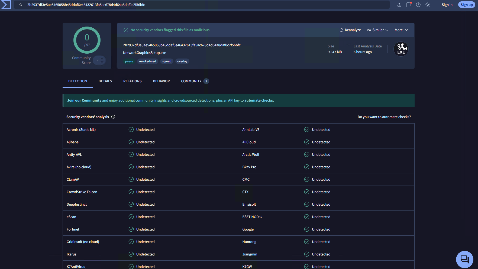
Task: Switch to the DETECTION tab
Action: [x=78, y=81]
